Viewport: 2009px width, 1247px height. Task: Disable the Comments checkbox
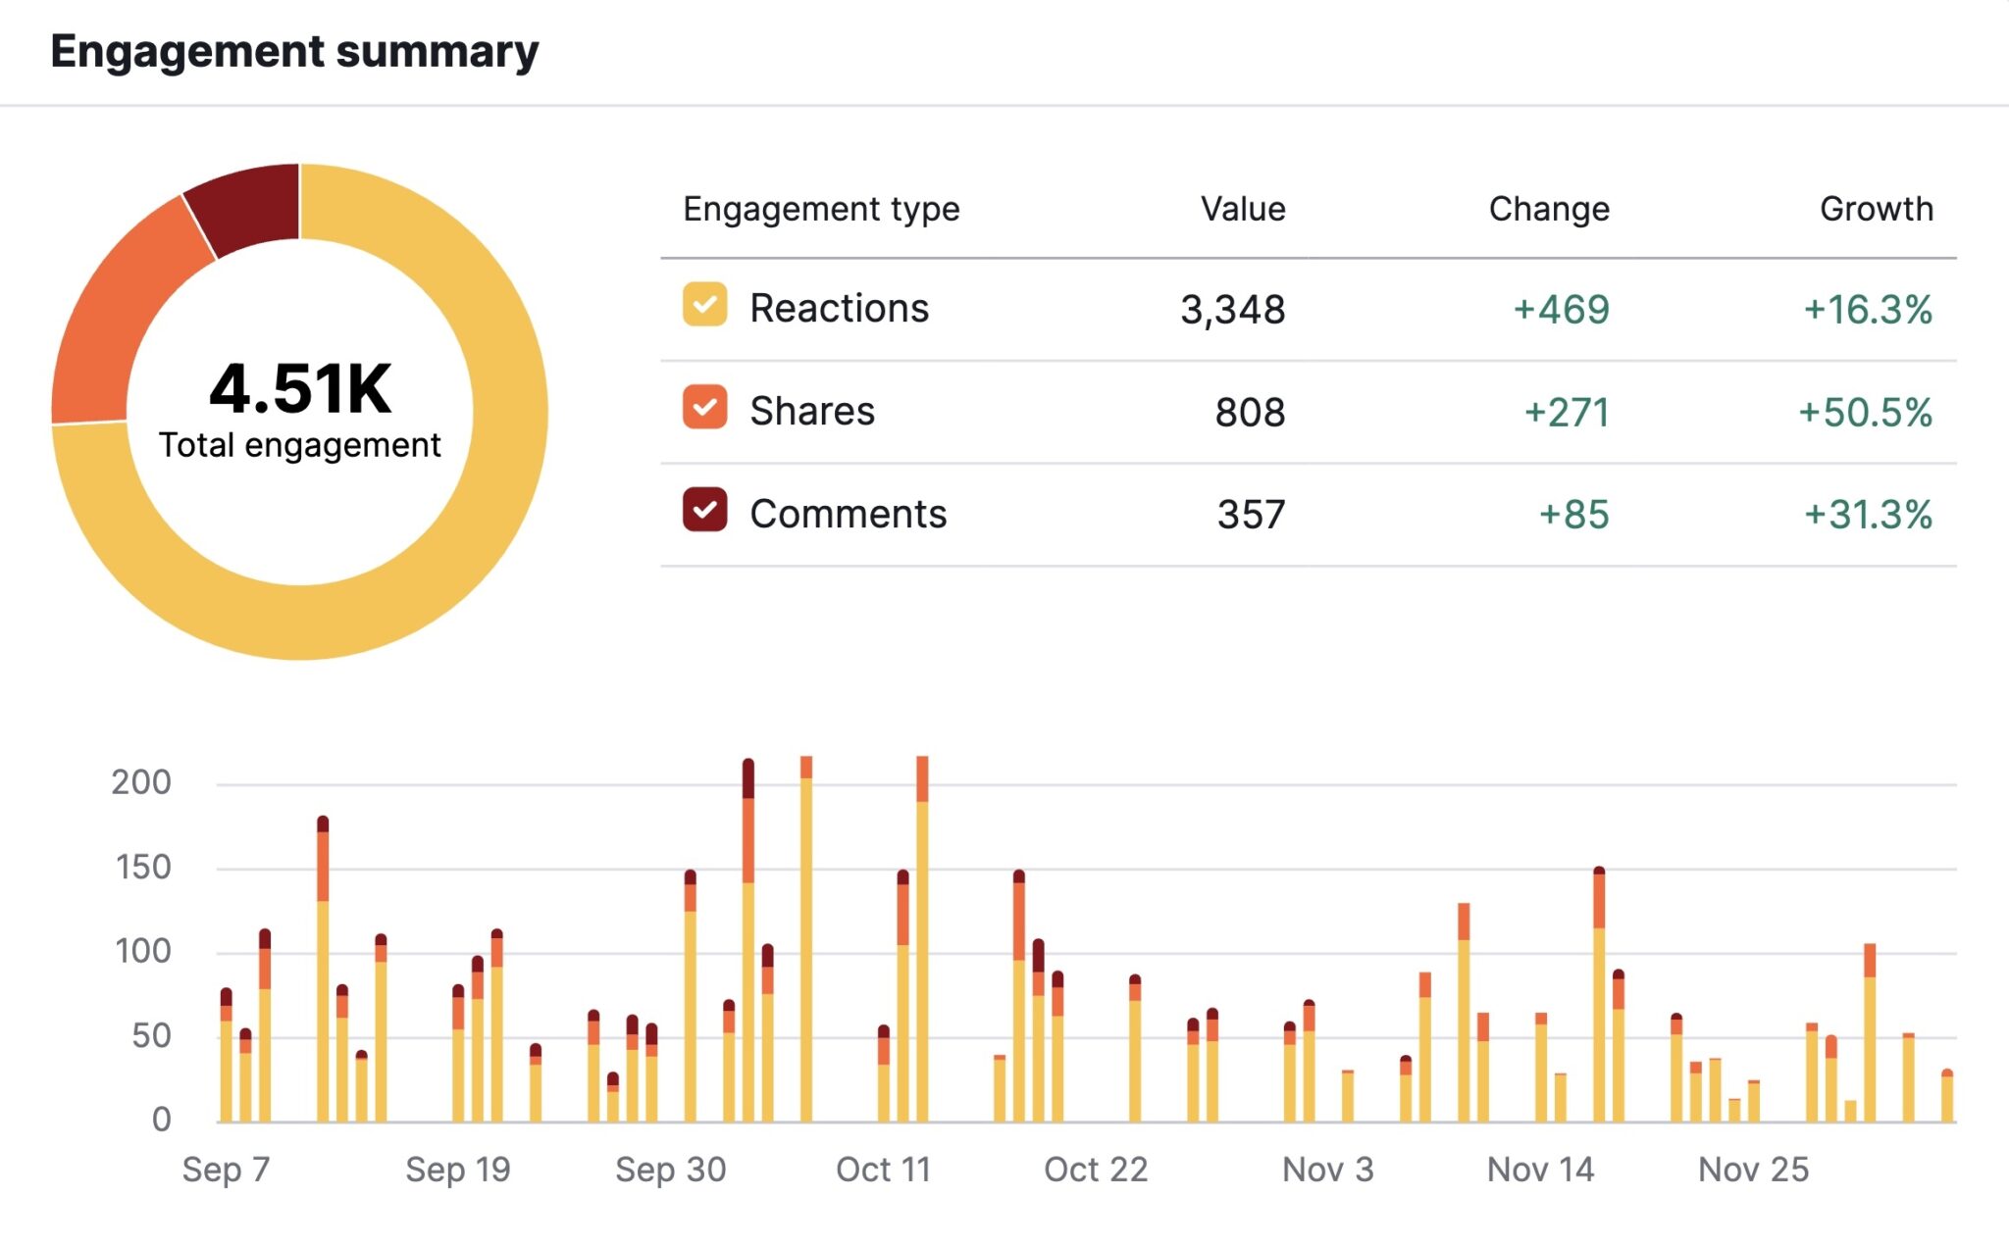[x=704, y=510]
